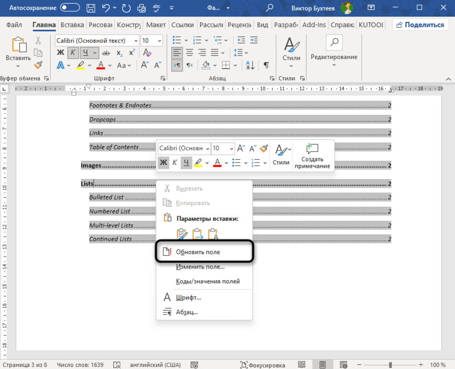Toggle bold formatting in the mini toolbar
This screenshot has width=455, height=369.
(164, 162)
